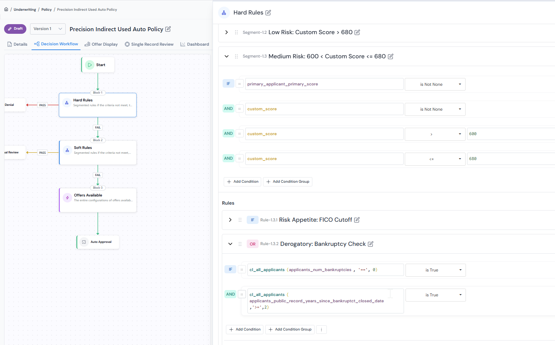Screen dimensions: 555x345
Task: Edit the Hard Rules title
Action: pos(268,13)
